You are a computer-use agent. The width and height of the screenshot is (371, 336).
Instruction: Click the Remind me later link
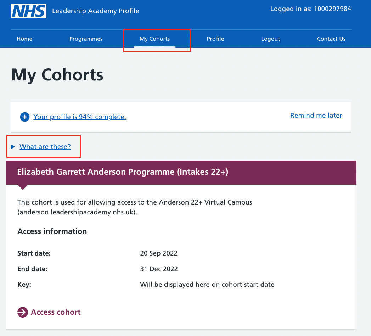[x=316, y=116]
